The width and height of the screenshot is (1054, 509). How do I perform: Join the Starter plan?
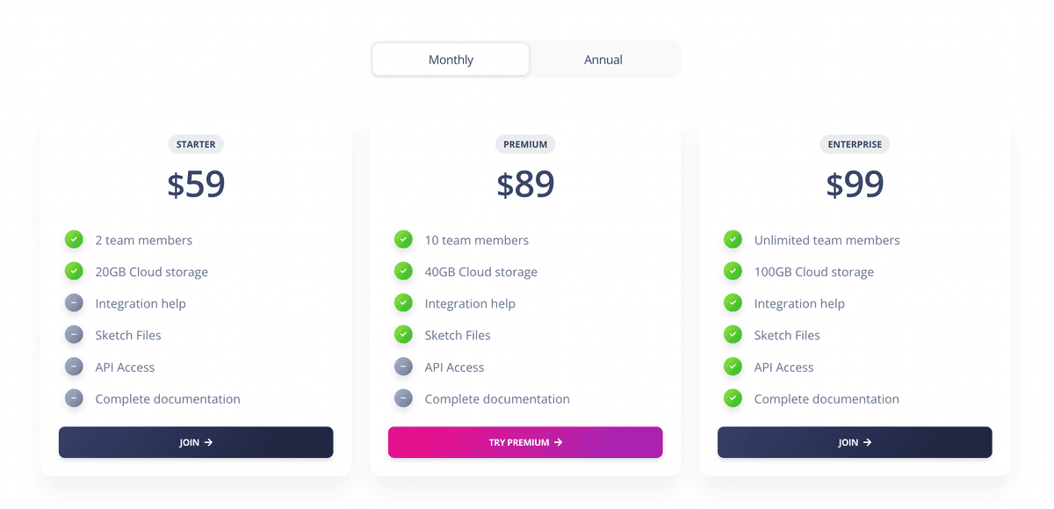click(196, 442)
